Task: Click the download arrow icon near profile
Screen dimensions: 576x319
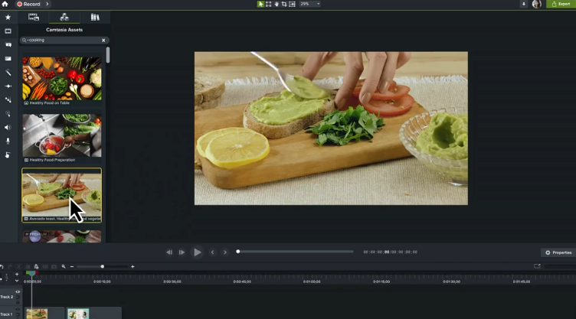Action: pyautogui.click(x=524, y=4)
